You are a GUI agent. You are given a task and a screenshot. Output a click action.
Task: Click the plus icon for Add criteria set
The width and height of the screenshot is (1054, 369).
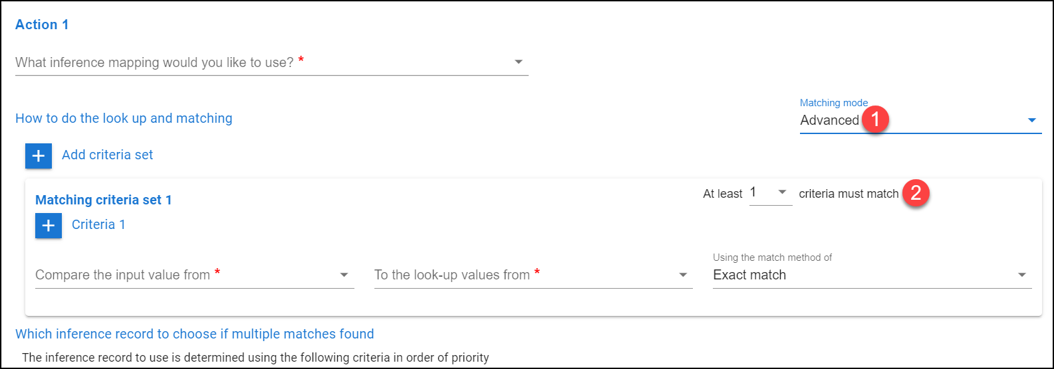(38, 155)
